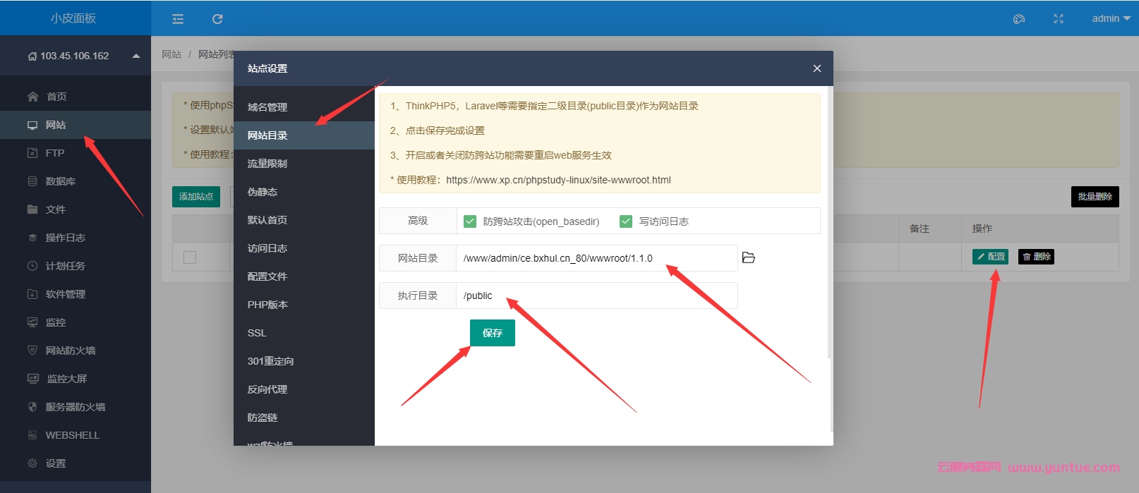Viewport: 1139px width, 493px height.
Task: Click the 执行目录 input field
Action: (x=596, y=296)
